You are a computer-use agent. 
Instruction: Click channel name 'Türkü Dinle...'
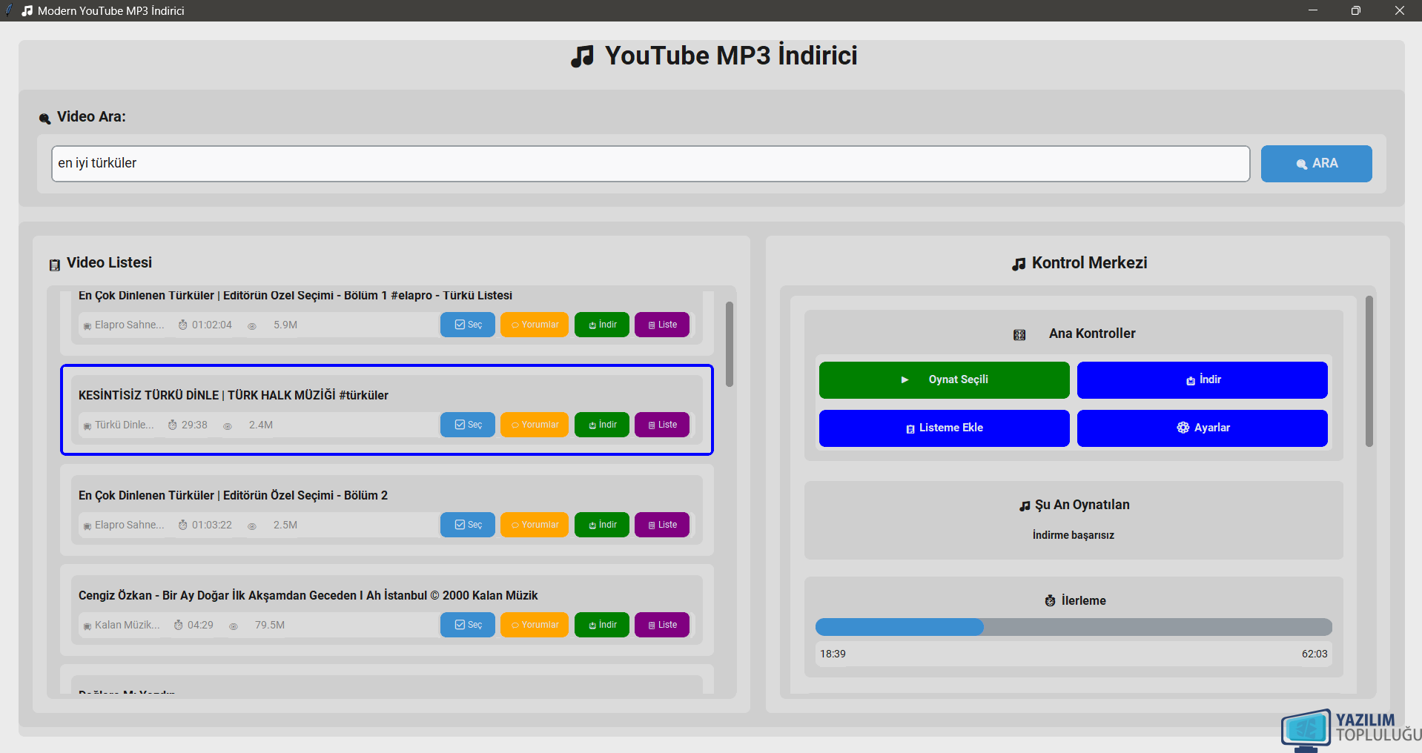124,425
